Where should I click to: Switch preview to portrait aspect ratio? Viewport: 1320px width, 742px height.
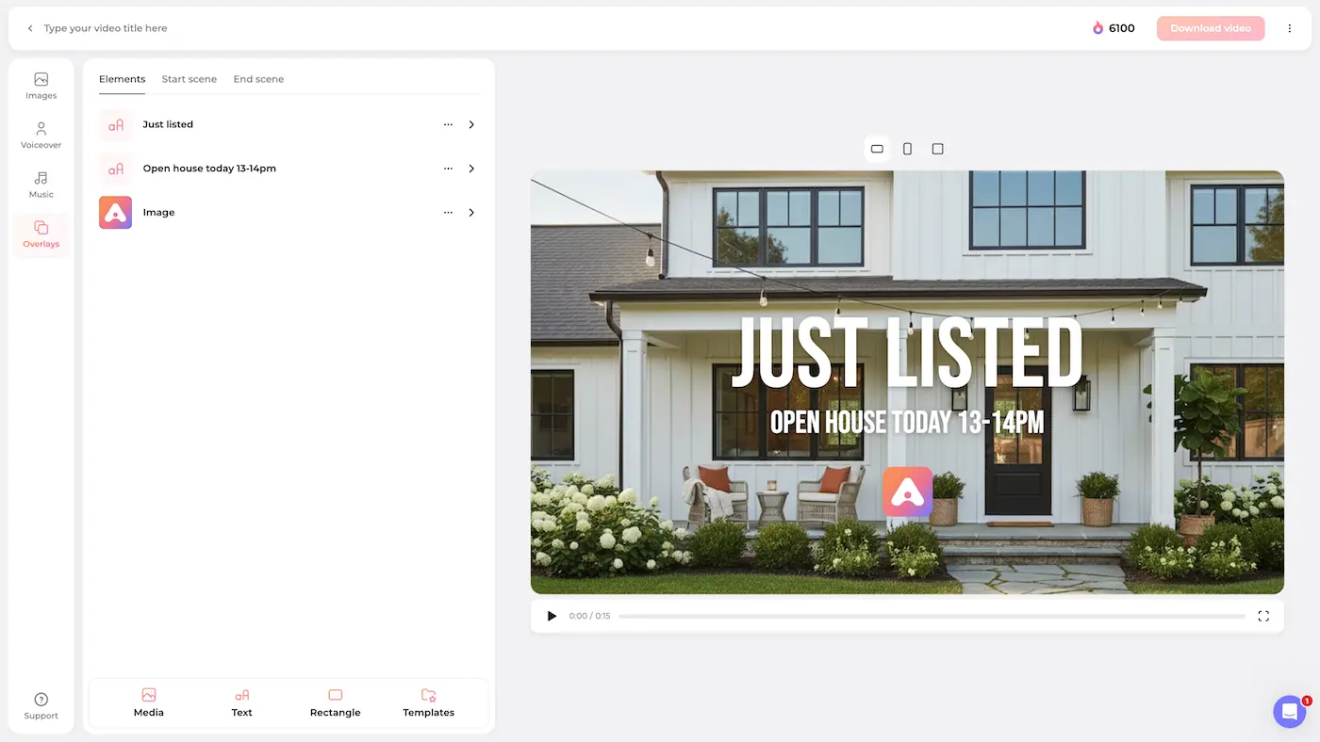[x=906, y=148]
